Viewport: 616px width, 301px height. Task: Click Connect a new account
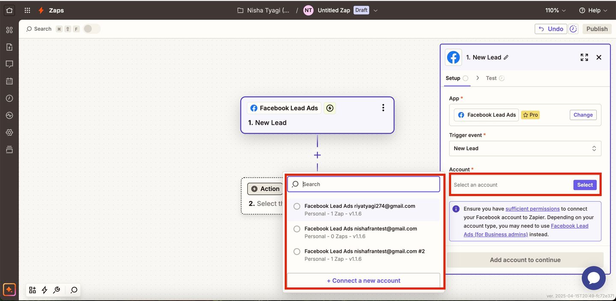[x=364, y=281]
